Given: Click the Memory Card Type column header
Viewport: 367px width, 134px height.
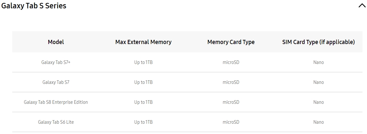Looking at the screenshot, I should (x=231, y=42).
